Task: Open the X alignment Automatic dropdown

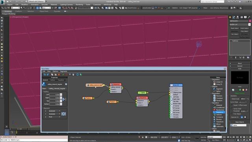Action: [x=54, y=111]
